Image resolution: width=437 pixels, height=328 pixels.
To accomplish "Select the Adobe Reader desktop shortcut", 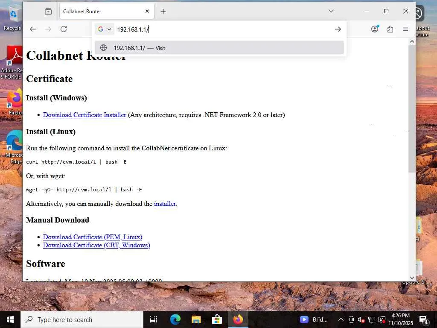I will [12, 63].
